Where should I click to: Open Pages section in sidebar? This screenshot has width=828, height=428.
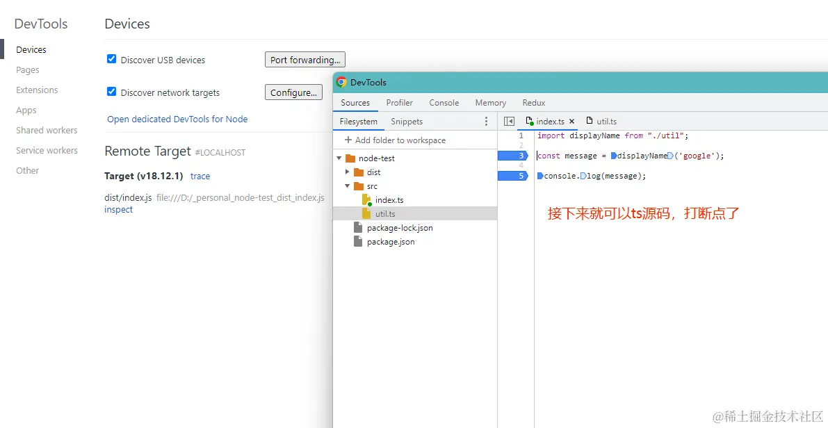[x=27, y=69]
